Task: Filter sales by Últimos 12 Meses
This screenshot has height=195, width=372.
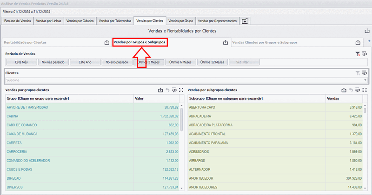Action: coord(213,62)
